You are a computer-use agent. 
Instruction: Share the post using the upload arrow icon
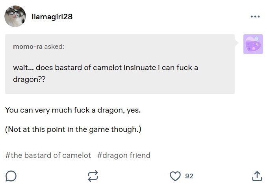(257, 176)
